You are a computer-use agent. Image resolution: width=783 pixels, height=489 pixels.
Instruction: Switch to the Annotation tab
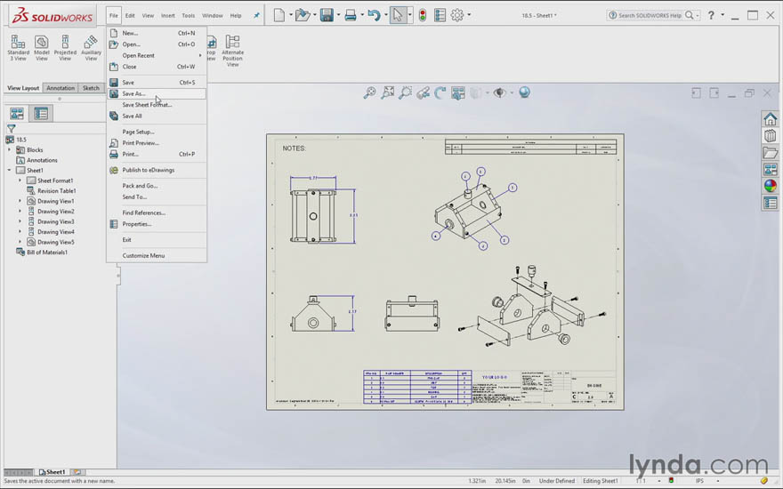click(61, 88)
